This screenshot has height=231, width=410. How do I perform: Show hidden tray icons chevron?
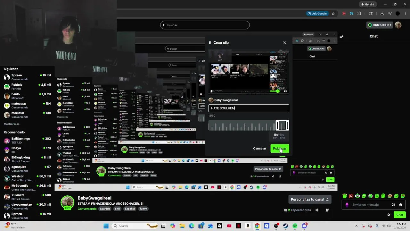click(356, 226)
